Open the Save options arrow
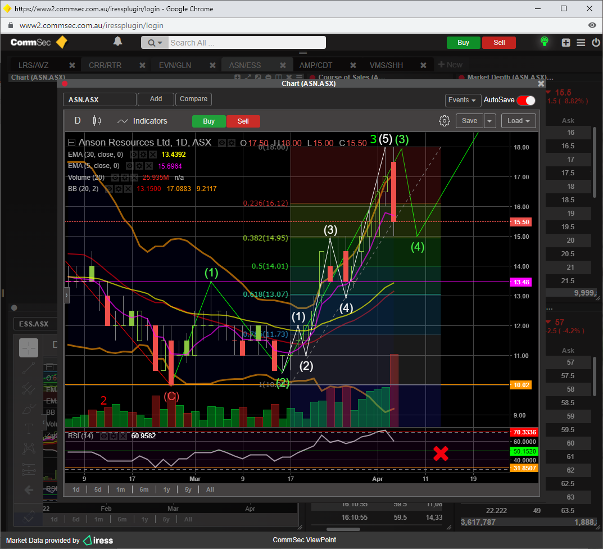This screenshot has height=549, width=603. coord(489,121)
